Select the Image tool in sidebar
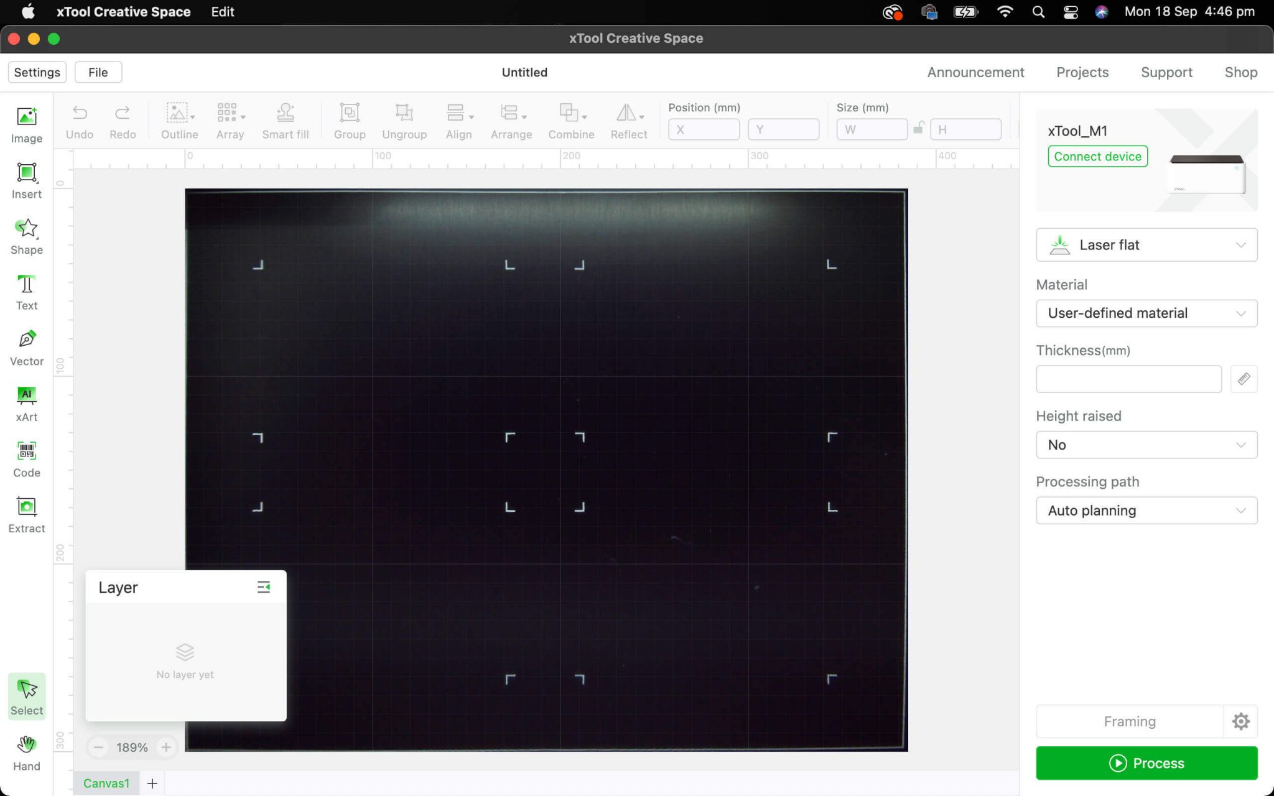The width and height of the screenshot is (1274, 796). click(x=26, y=124)
